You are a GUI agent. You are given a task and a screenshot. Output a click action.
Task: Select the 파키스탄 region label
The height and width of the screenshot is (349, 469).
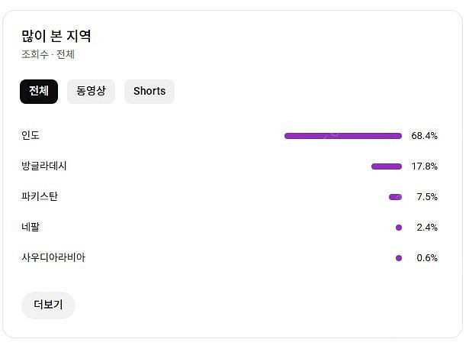(40, 197)
